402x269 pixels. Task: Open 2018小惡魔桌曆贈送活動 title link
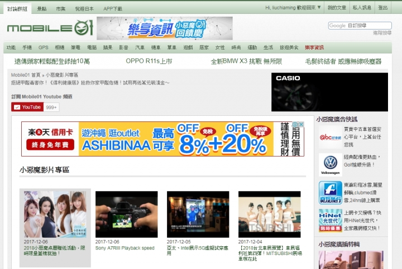54,251
